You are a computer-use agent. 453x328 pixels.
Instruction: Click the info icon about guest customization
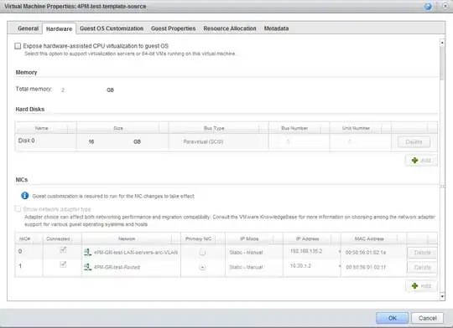[25, 196]
